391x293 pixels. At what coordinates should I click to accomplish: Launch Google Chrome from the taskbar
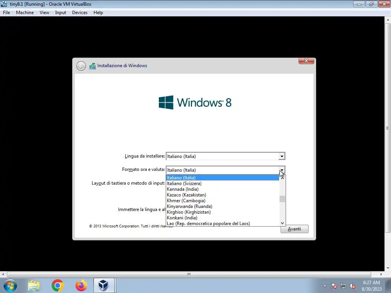tap(58, 285)
